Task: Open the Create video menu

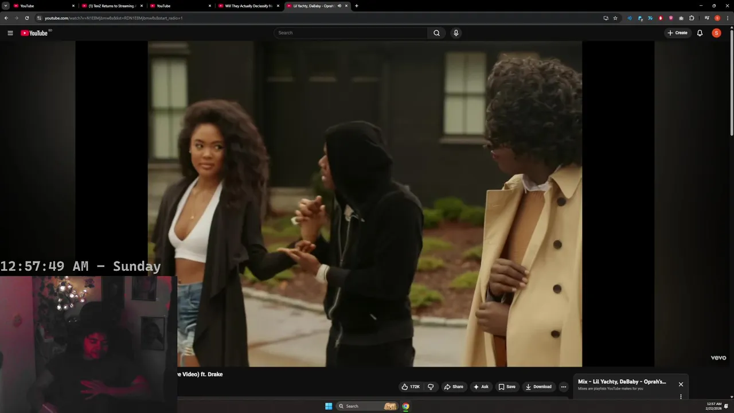Action: click(x=677, y=33)
